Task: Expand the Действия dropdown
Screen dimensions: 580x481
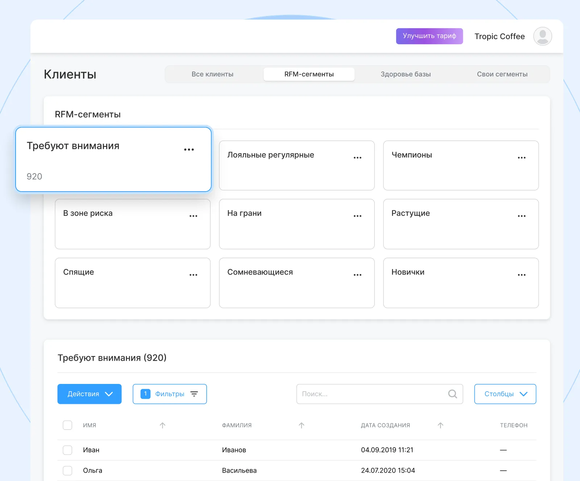Action: click(90, 394)
